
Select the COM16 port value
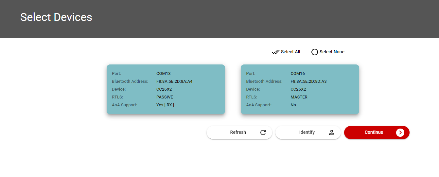point(298,74)
